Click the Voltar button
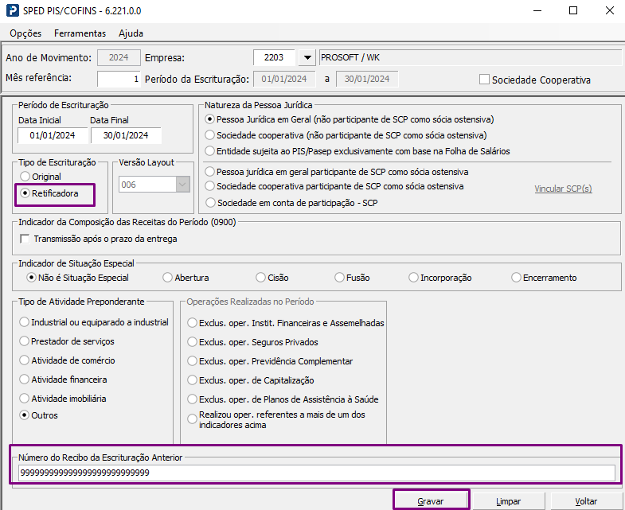 586,500
